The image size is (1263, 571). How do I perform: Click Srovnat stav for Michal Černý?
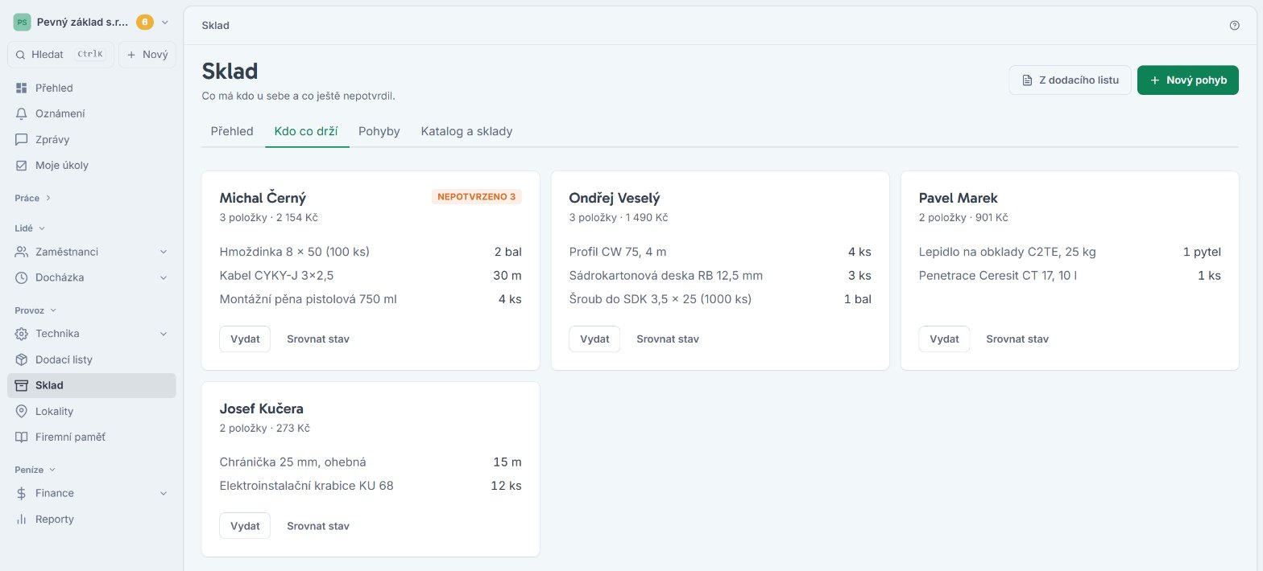pyautogui.click(x=318, y=339)
